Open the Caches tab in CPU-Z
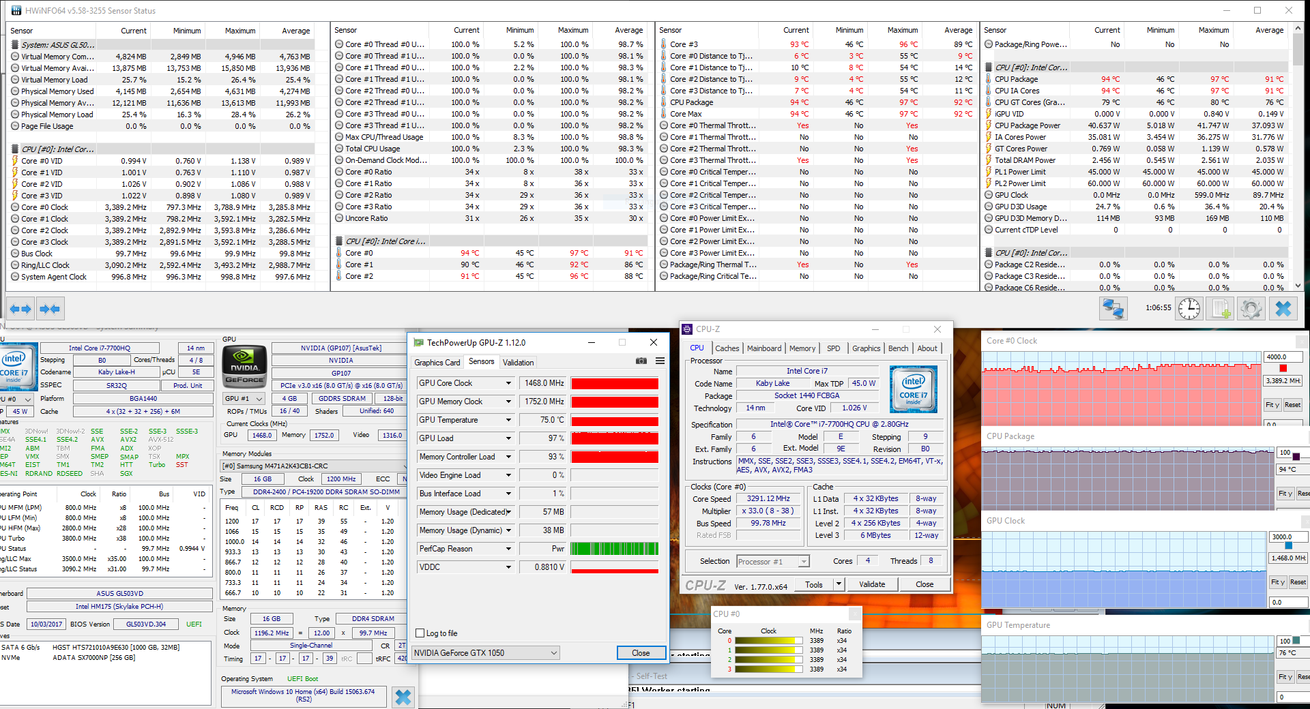Image resolution: width=1310 pixels, height=709 pixels. (727, 348)
